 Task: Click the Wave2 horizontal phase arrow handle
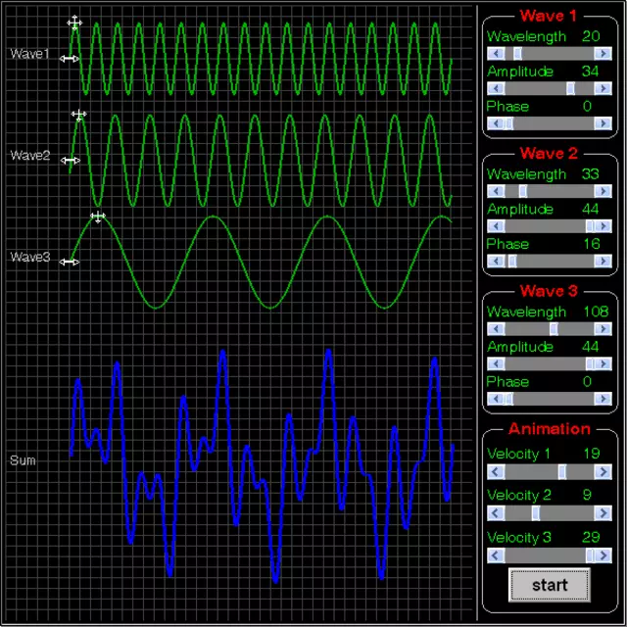click(x=69, y=160)
